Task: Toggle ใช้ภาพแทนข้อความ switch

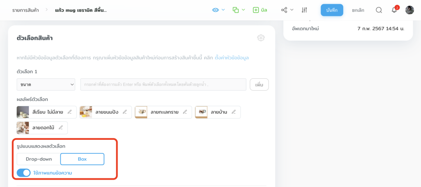Action: click(24, 173)
